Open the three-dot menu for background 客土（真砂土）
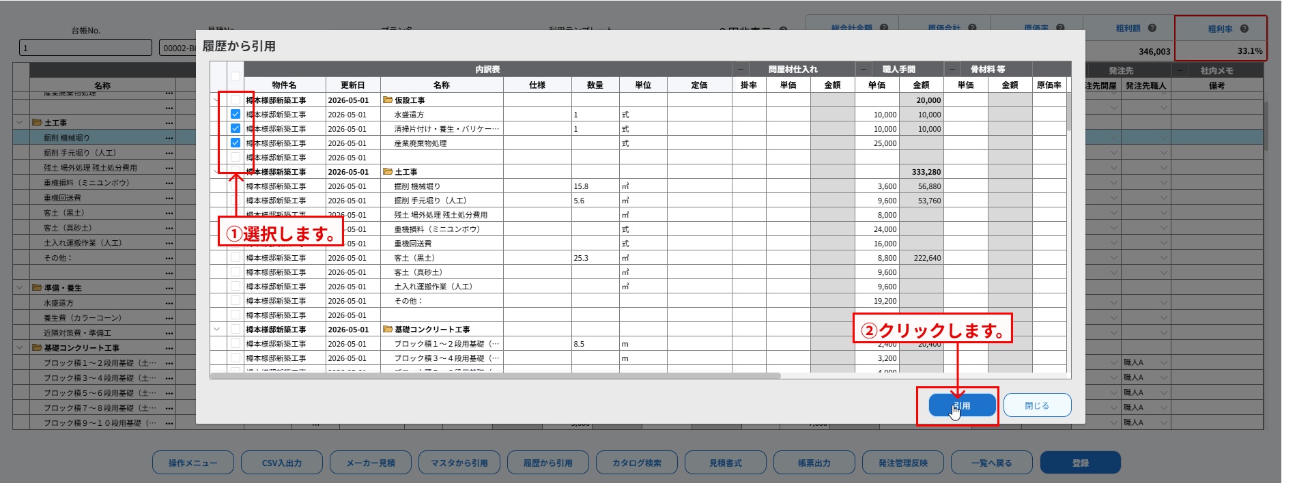The width and height of the screenshot is (1310, 492). pyautogui.click(x=169, y=228)
